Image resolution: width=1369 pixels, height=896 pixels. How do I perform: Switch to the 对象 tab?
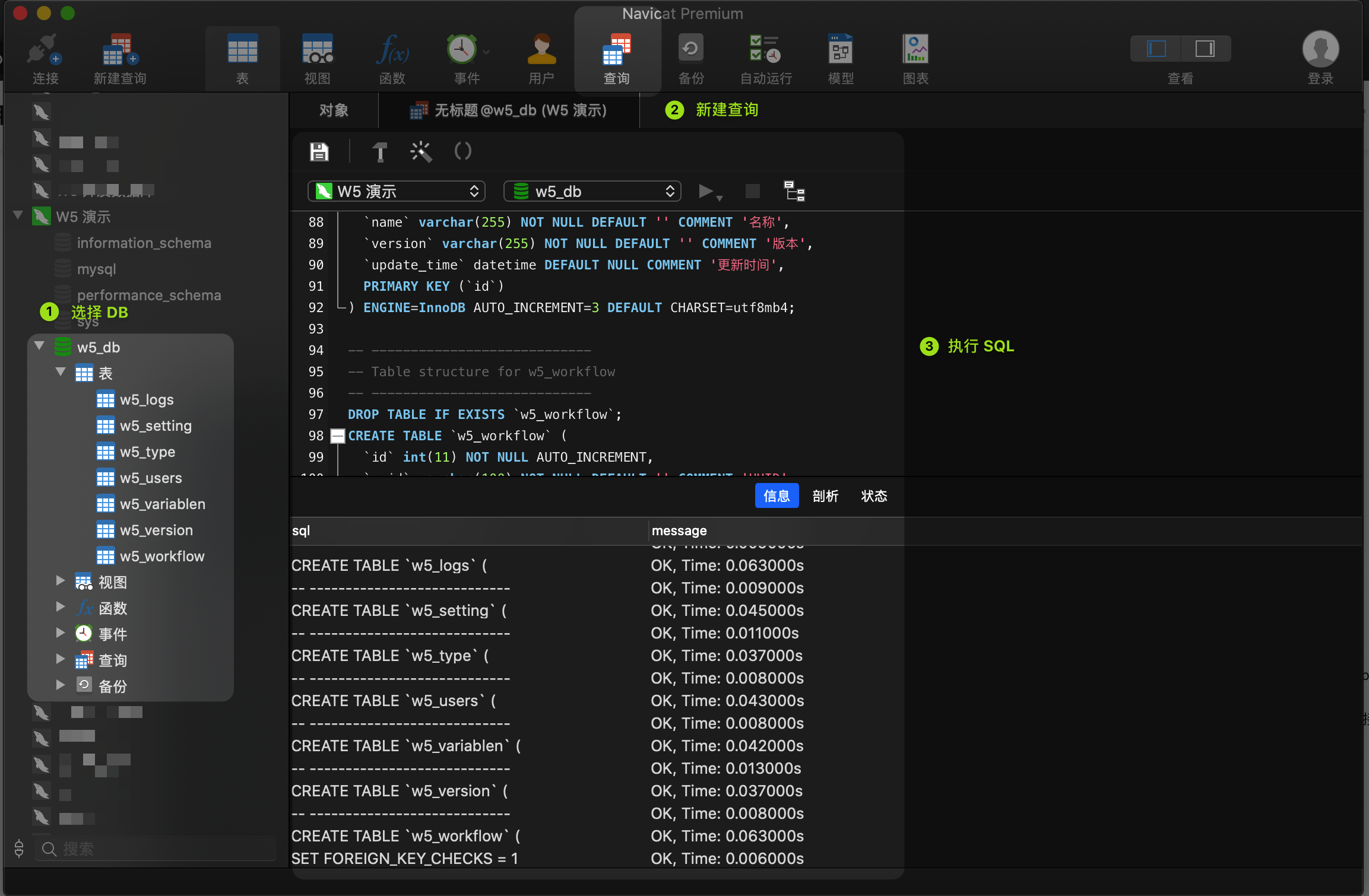pyautogui.click(x=334, y=110)
